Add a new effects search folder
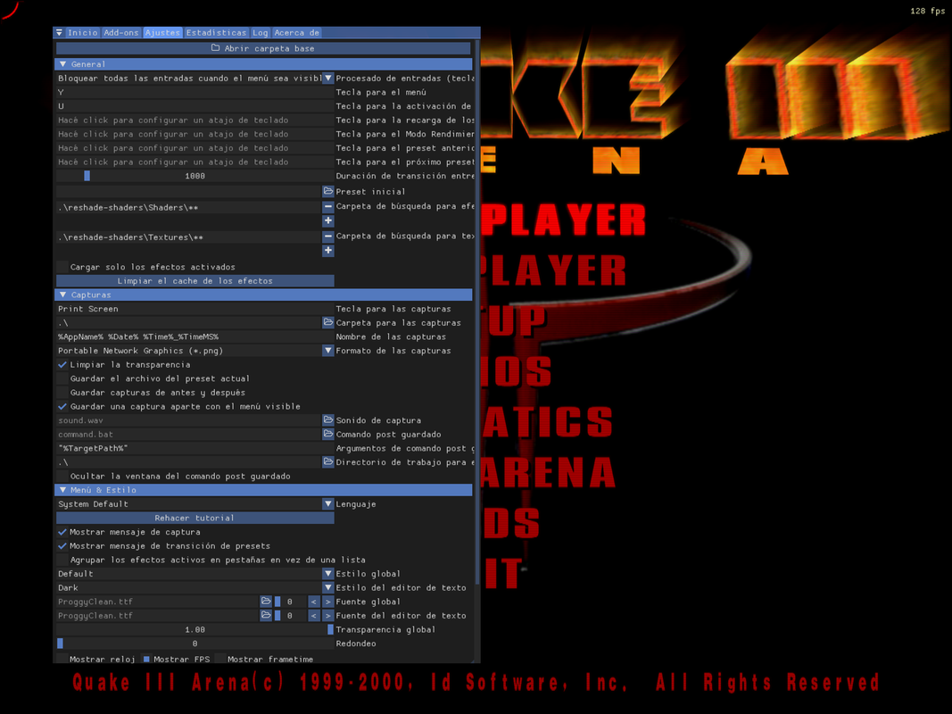Viewport: 952px width, 714px height. pos(327,221)
